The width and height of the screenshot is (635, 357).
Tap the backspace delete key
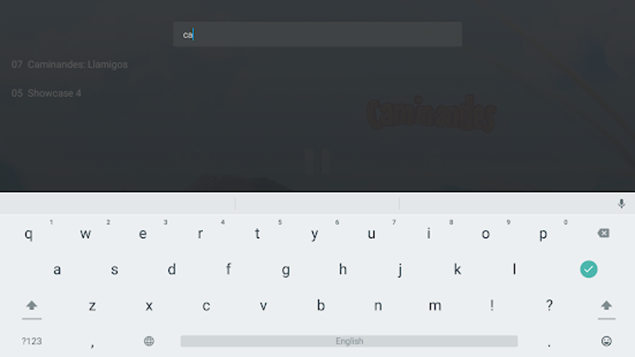[603, 233]
